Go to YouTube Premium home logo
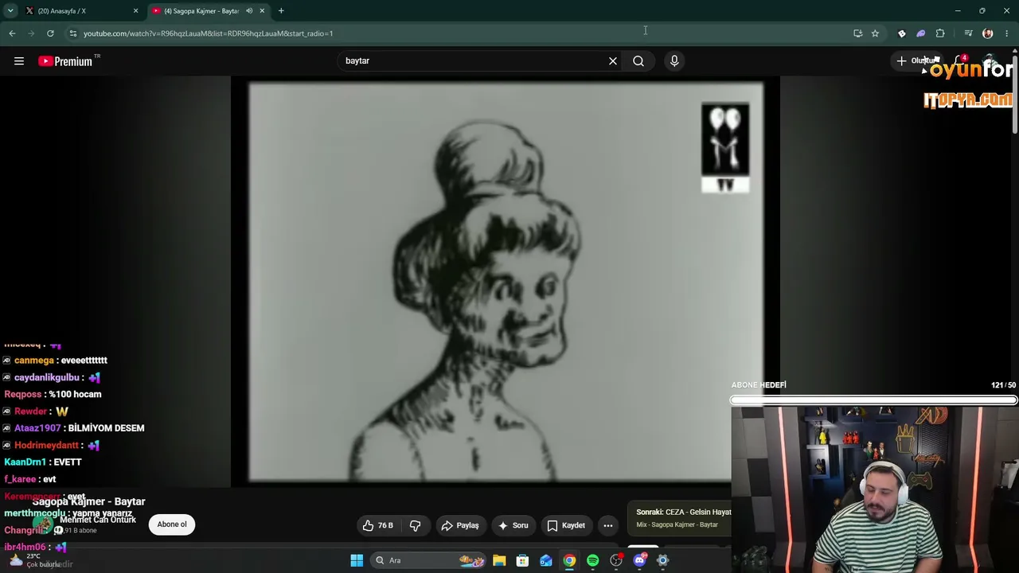The width and height of the screenshot is (1019, 573). click(x=65, y=61)
